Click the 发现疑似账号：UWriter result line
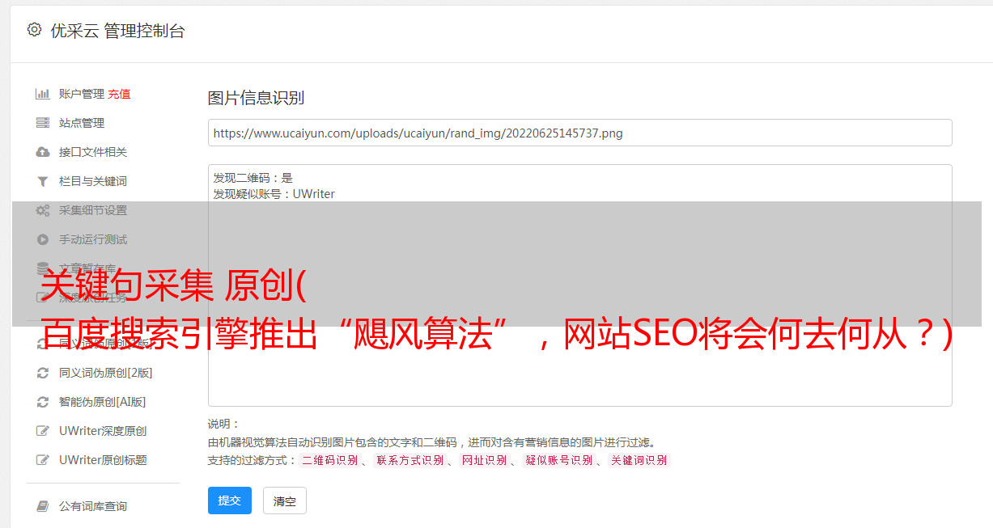This screenshot has height=528, width=993. coord(274,194)
